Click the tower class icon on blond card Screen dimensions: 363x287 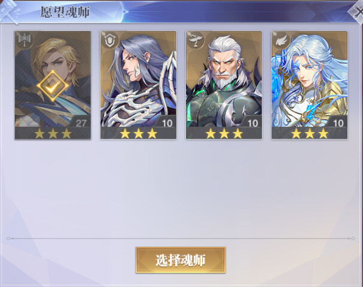coord(25,40)
